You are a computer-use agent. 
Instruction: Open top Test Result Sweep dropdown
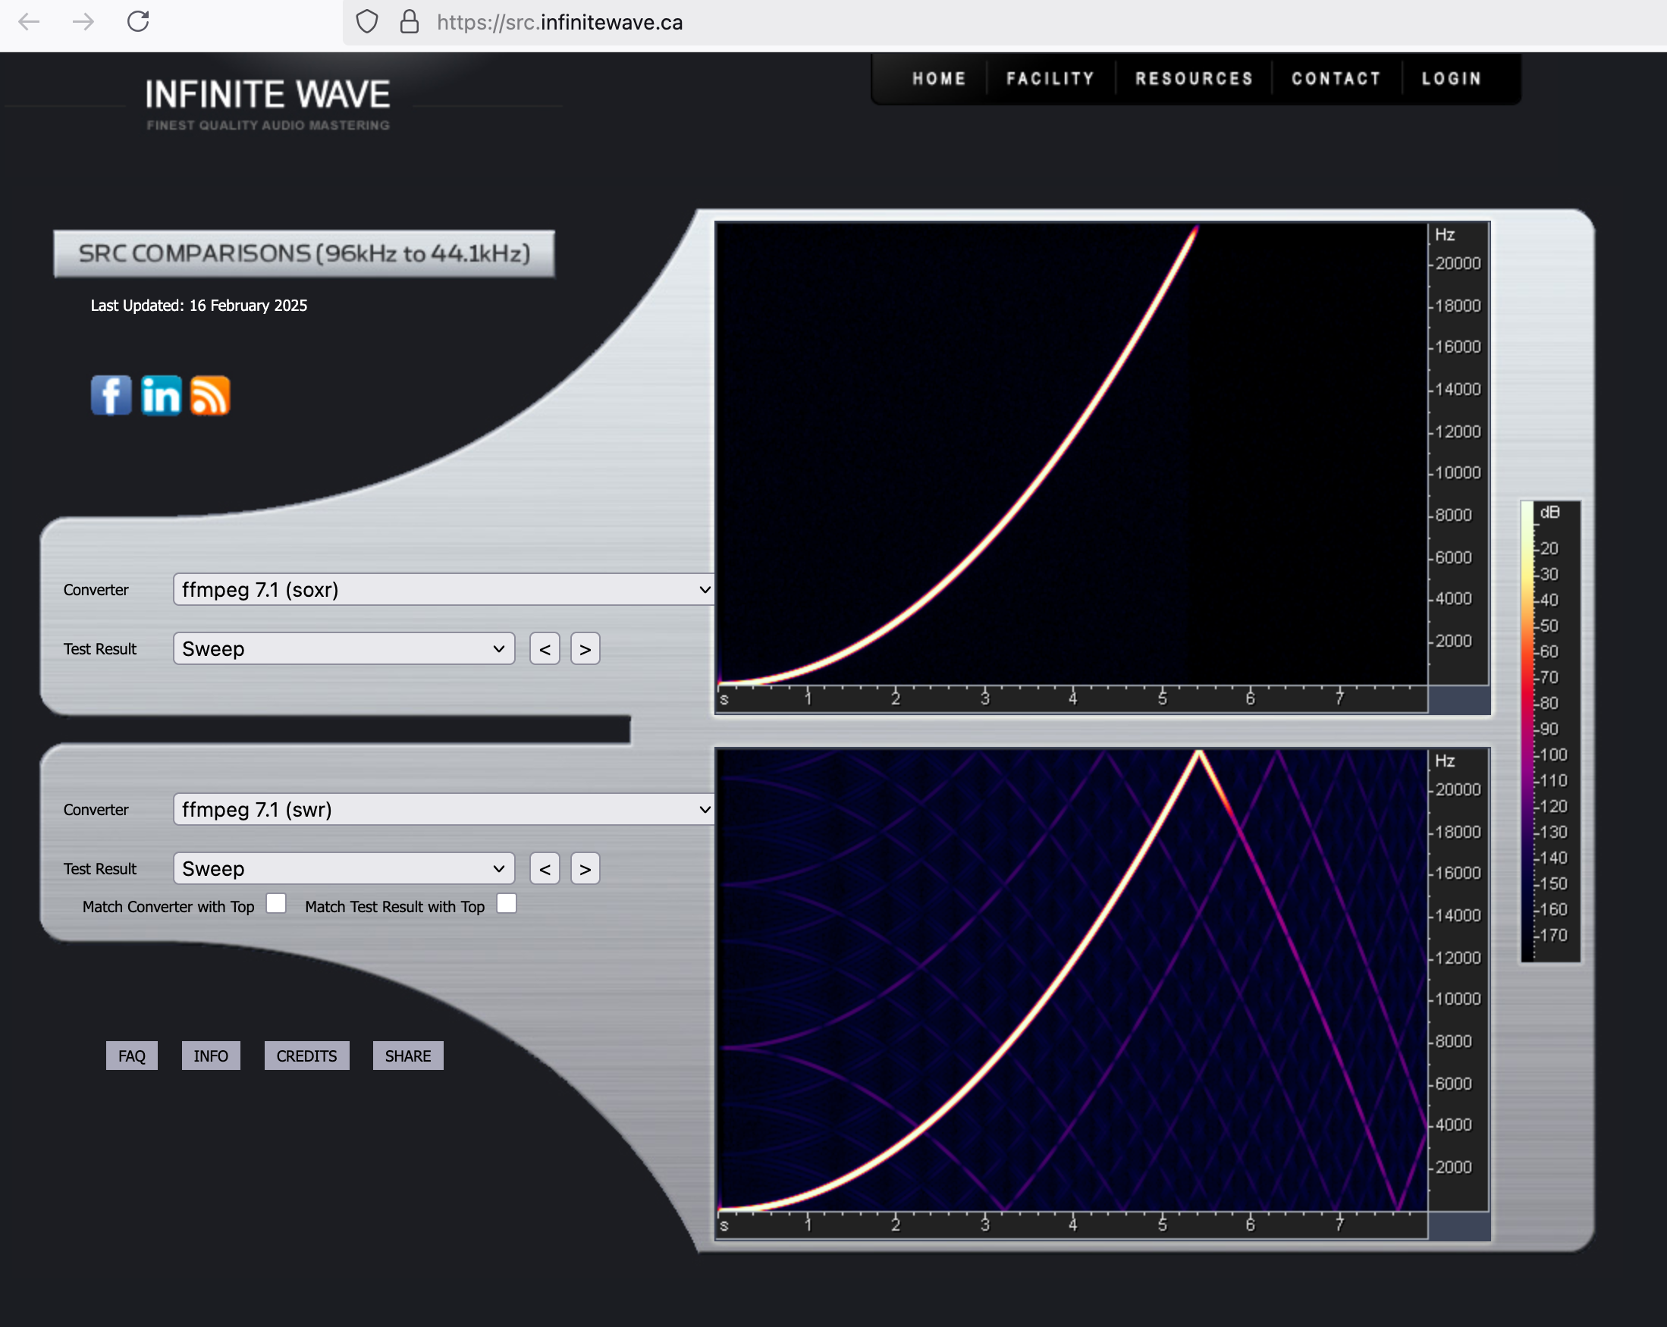(344, 648)
